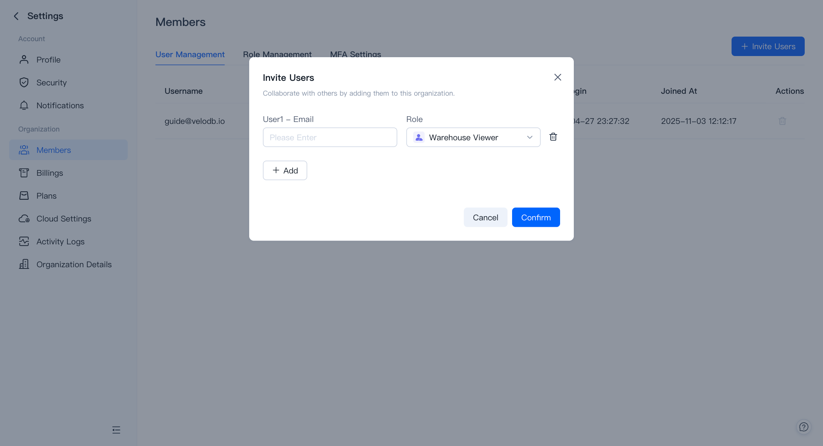Image resolution: width=823 pixels, height=446 pixels.
Task: Select the Profile icon in sidebar
Action: [x=24, y=59]
